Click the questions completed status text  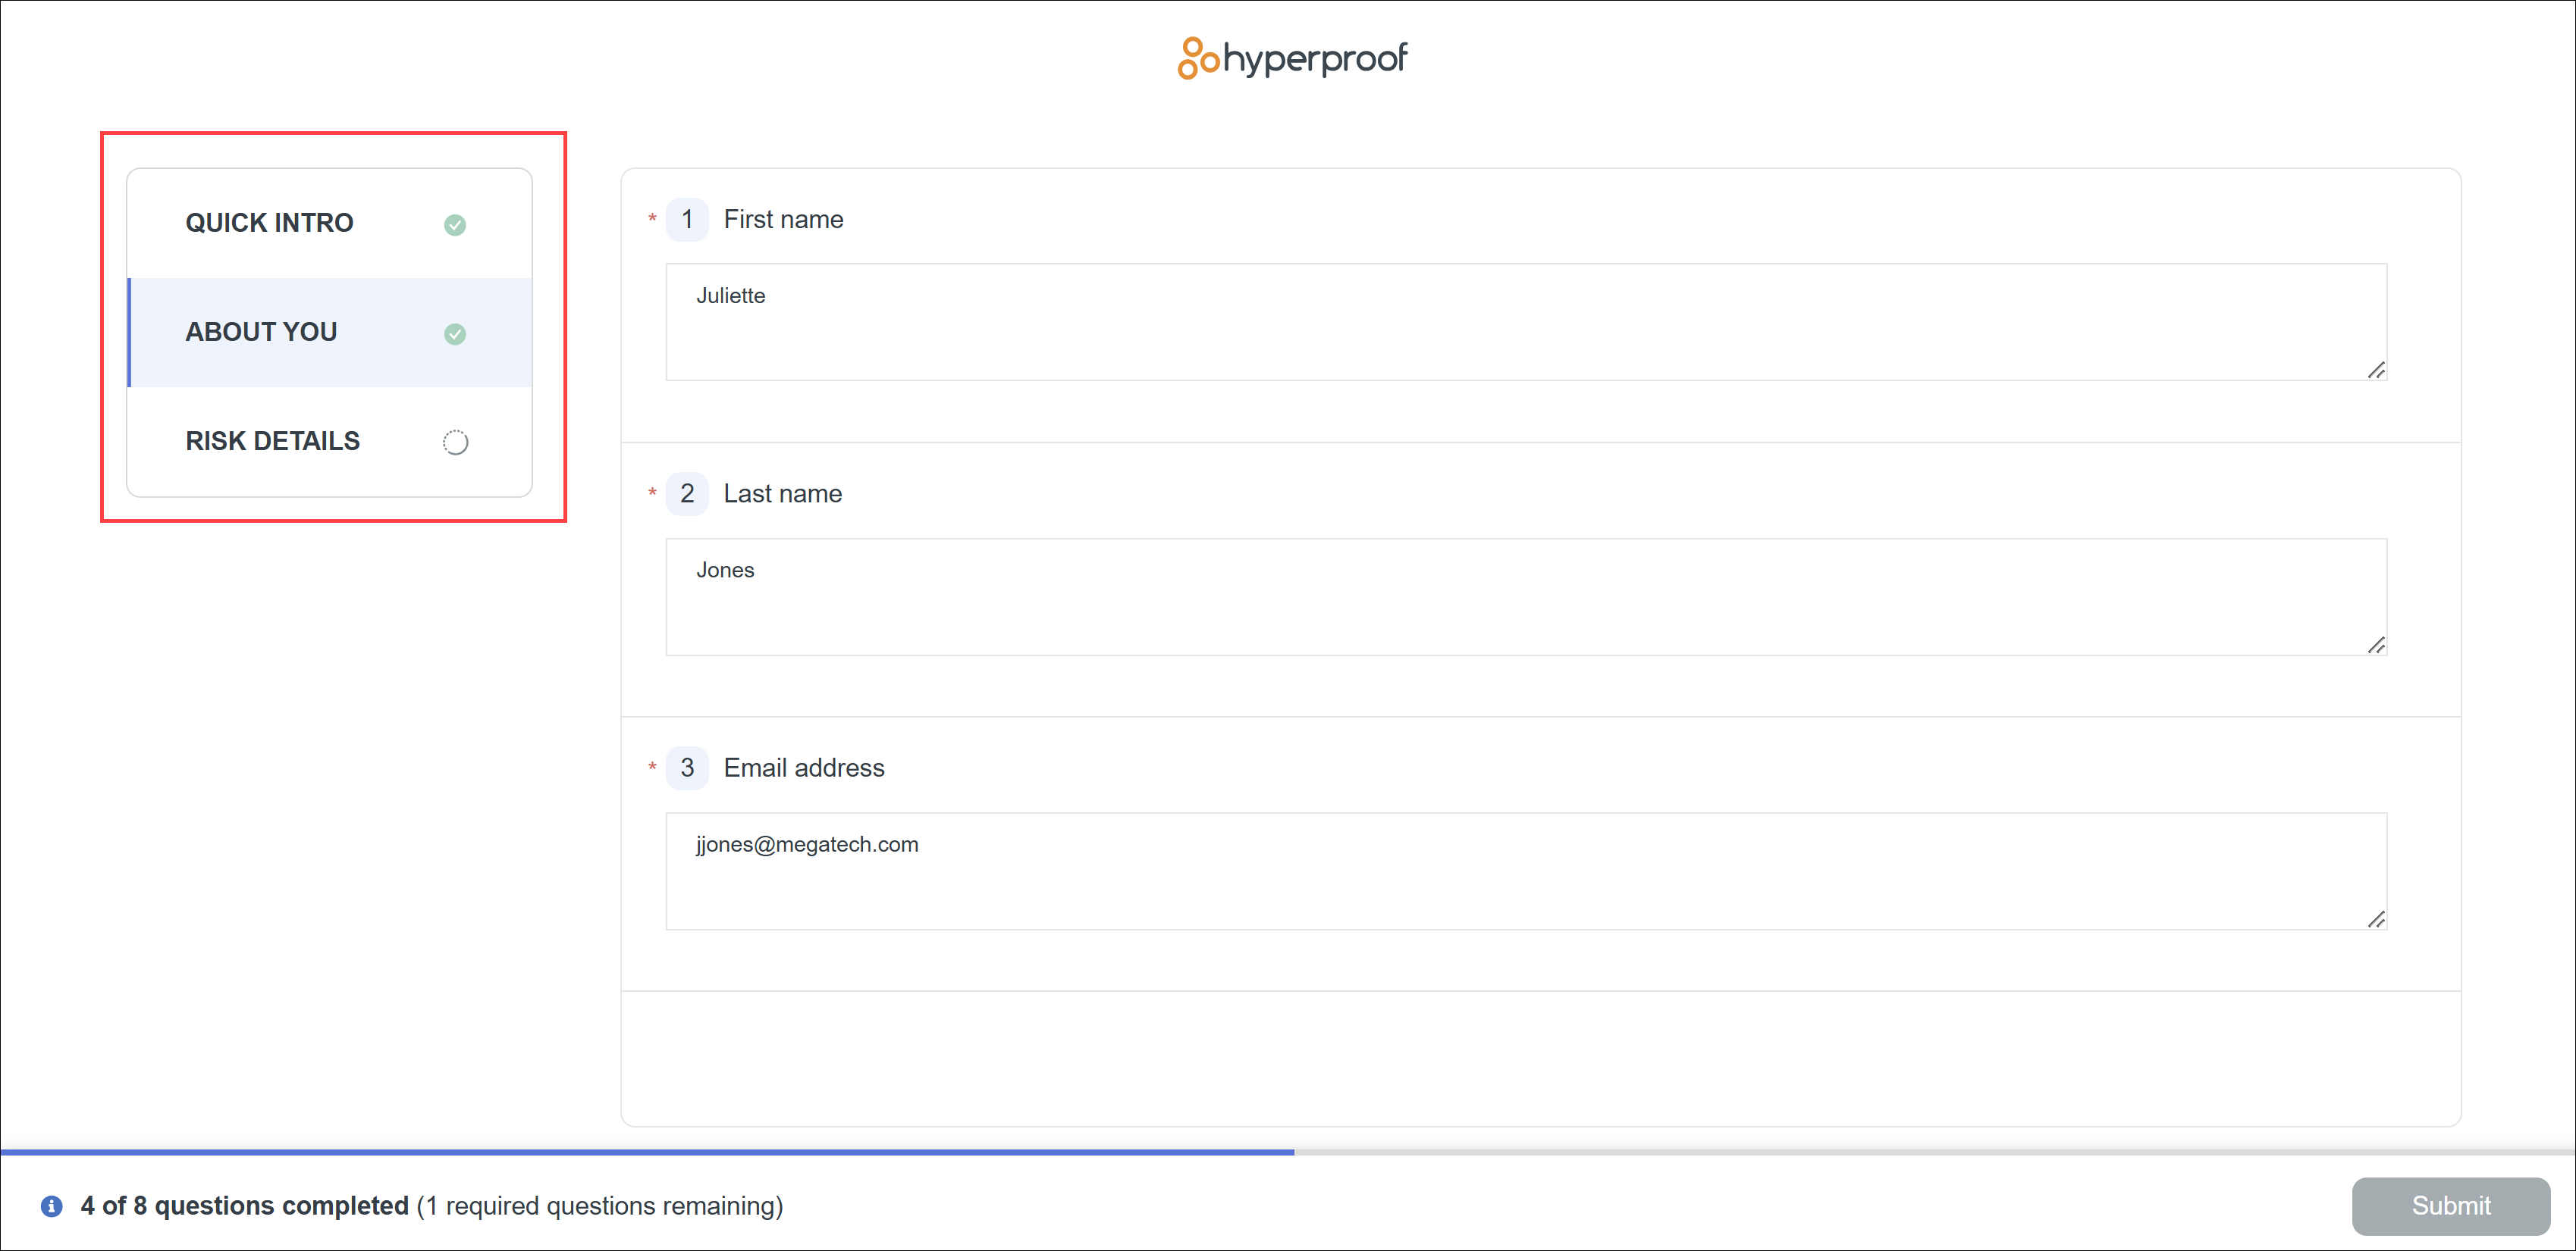click(x=432, y=1206)
